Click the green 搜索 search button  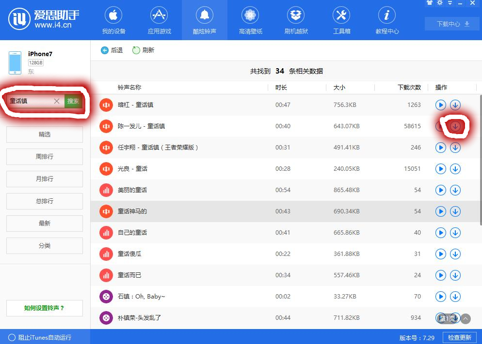click(x=73, y=101)
